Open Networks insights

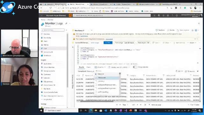click(x=47, y=78)
